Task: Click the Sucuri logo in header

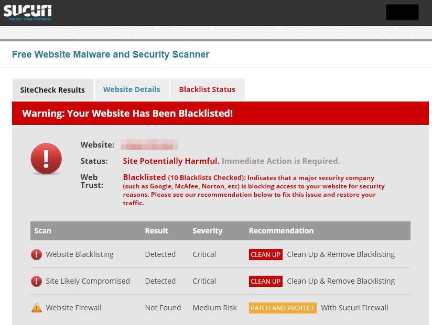Action: click(x=28, y=13)
